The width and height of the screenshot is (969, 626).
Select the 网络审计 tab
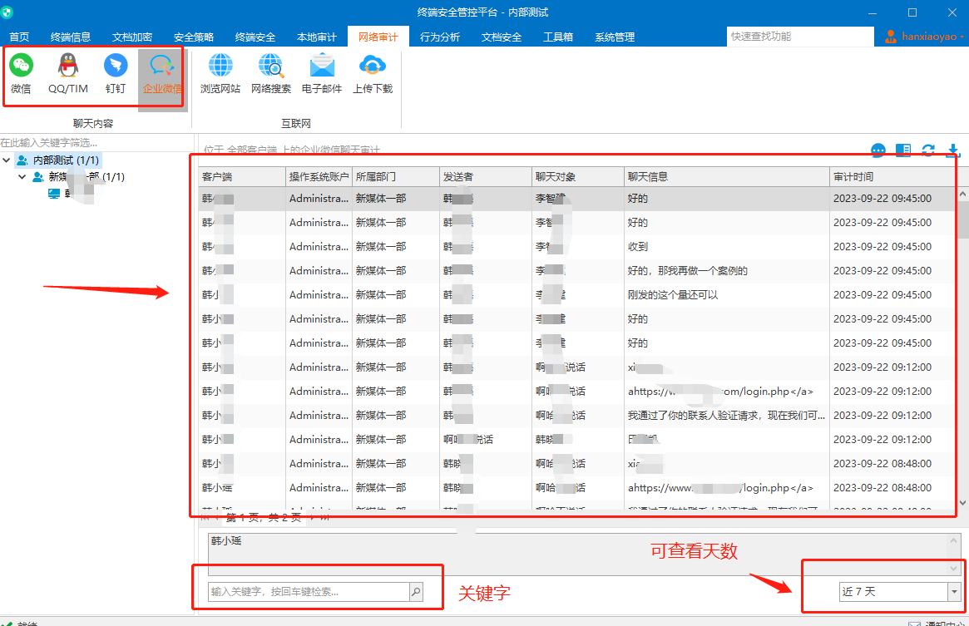[378, 37]
